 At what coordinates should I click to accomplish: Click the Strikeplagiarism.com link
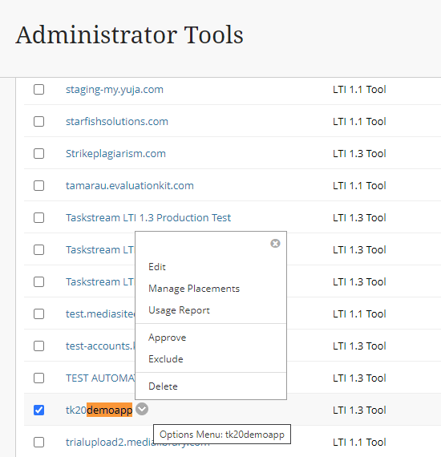click(115, 154)
